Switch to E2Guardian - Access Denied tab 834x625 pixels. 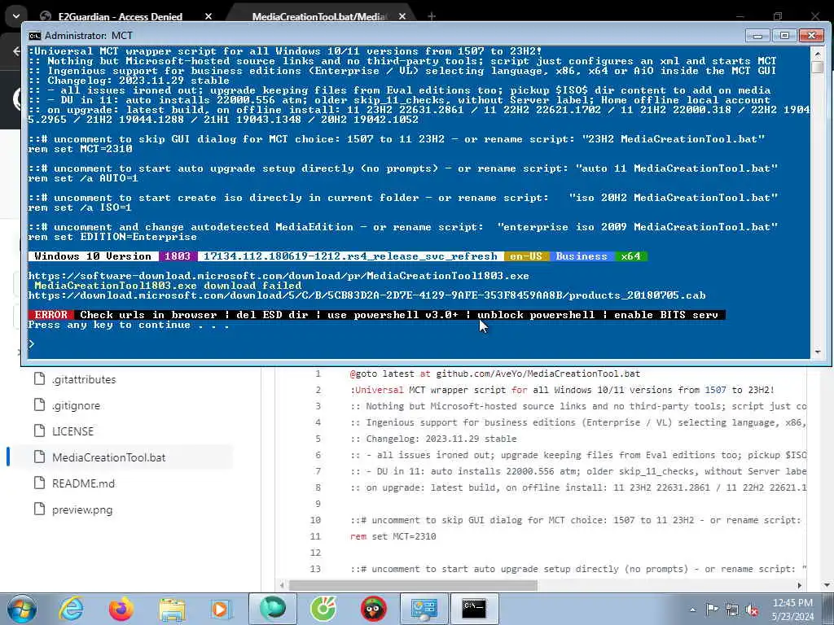click(121, 16)
